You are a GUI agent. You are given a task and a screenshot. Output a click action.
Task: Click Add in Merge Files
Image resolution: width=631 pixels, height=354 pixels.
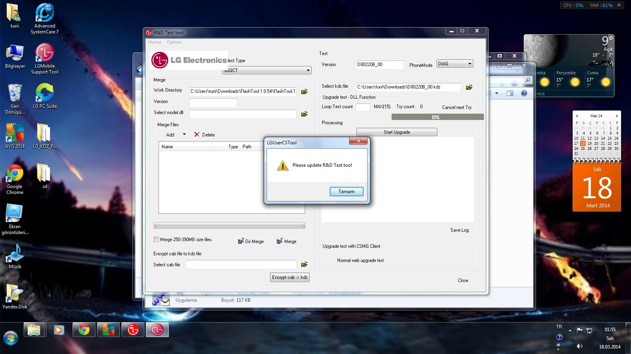(170, 135)
